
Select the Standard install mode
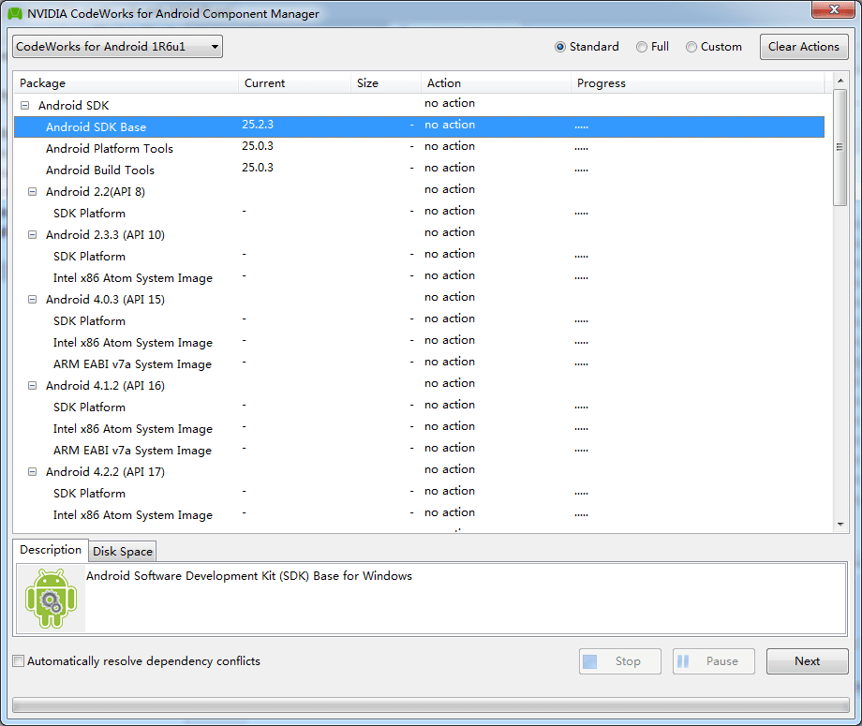pos(587,47)
